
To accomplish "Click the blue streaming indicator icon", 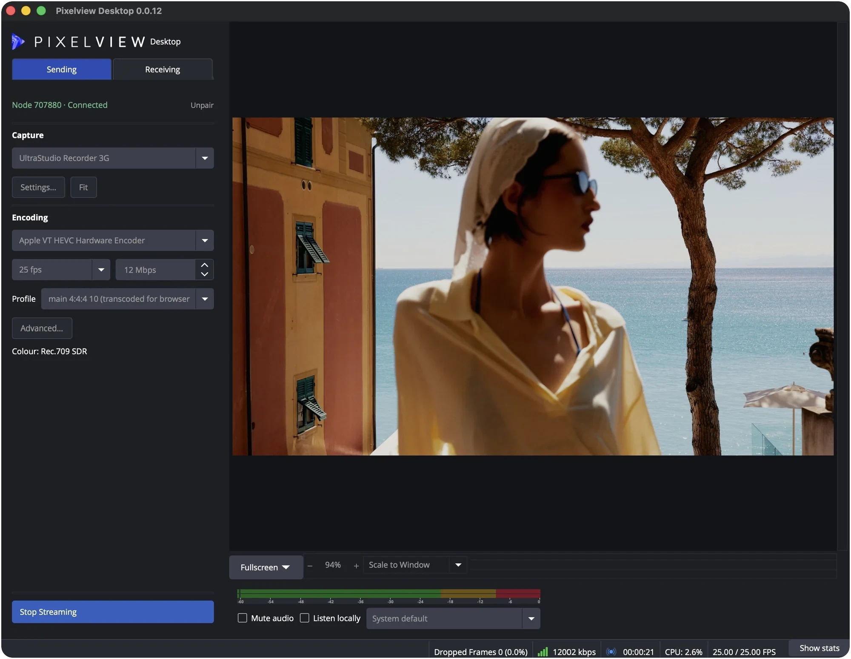I will (x=611, y=652).
